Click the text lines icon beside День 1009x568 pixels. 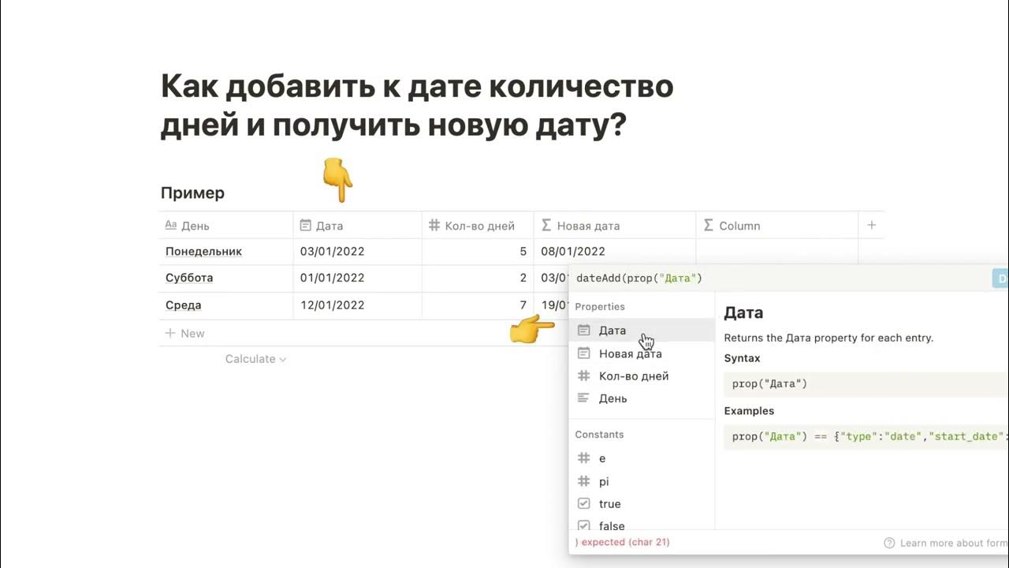(x=583, y=398)
